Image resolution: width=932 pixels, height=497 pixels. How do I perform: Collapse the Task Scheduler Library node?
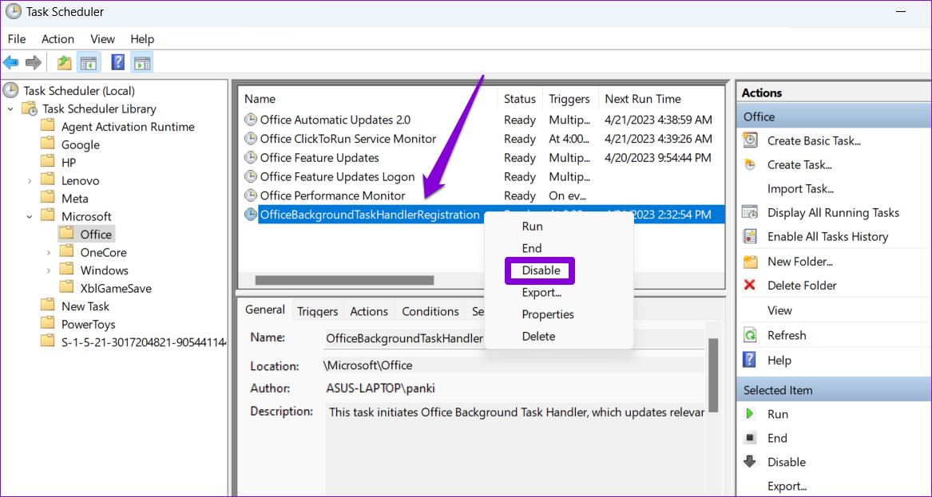click(10, 108)
